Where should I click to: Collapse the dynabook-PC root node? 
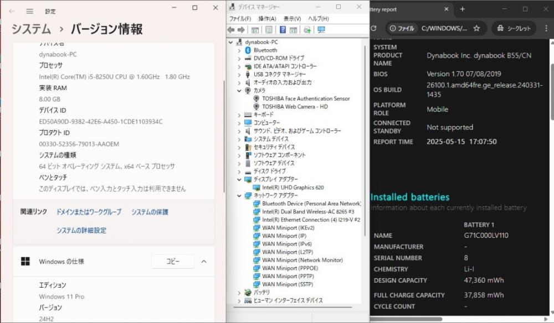(x=230, y=43)
